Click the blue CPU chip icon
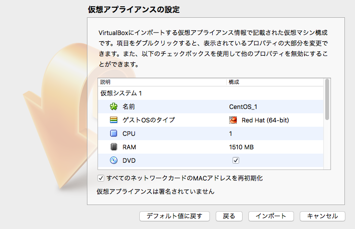This screenshot has height=229, width=355. click(114, 133)
